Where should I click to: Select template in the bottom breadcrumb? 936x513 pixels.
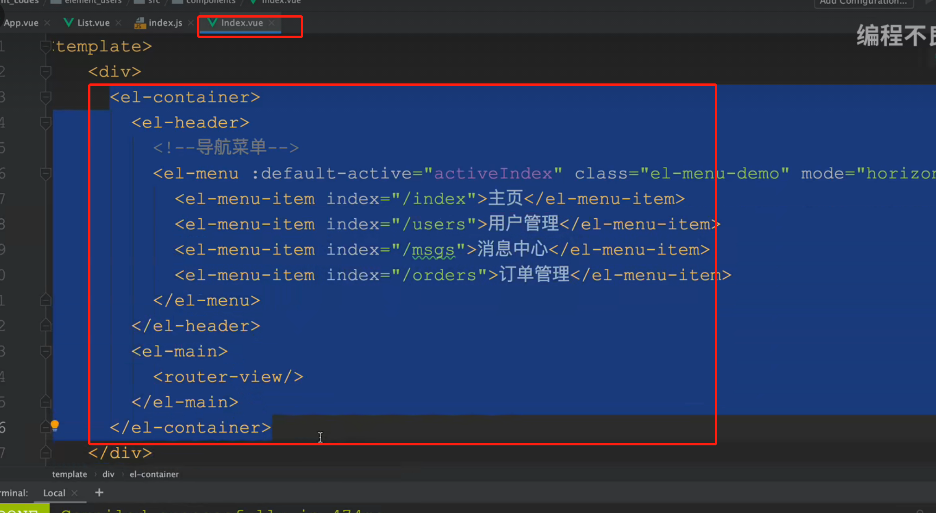pyautogui.click(x=70, y=474)
